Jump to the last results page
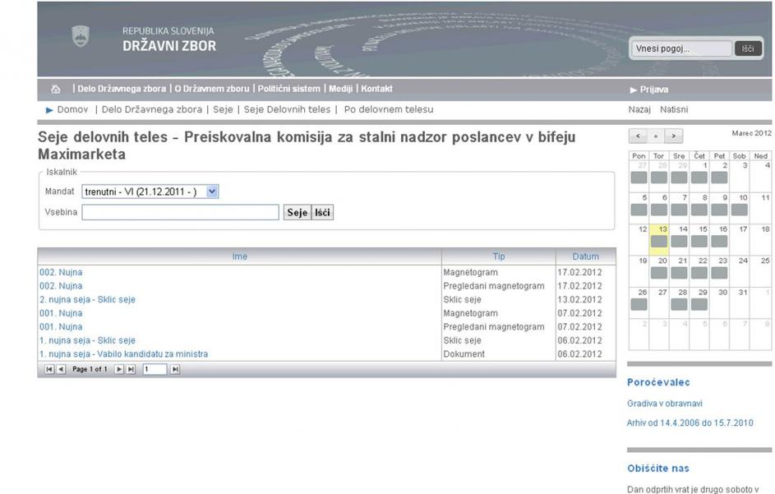Viewport: 775px width, 494px height. 130,370
